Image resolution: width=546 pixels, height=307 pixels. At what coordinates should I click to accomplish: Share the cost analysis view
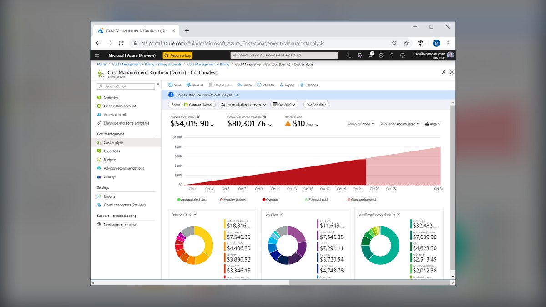(244, 85)
